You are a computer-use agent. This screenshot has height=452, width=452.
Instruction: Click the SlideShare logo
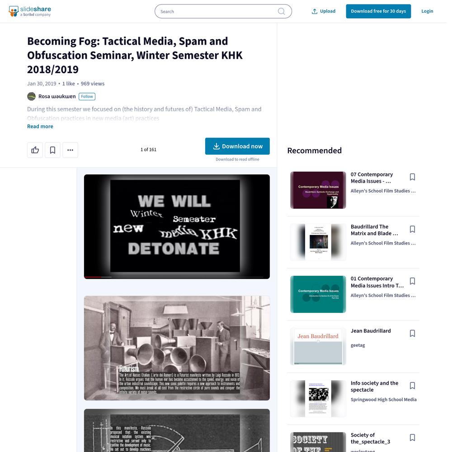[30, 11]
